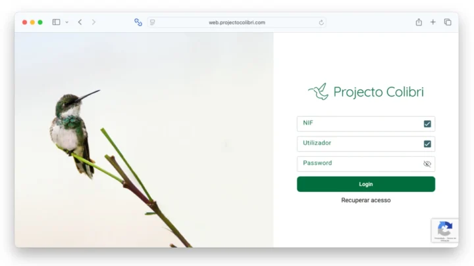Open the Recuperar acesso link
Image resolution: width=474 pixels, height=266 pixels.
pos(366,200)
